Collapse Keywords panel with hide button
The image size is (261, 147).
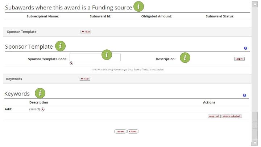(x=85, y=79)
